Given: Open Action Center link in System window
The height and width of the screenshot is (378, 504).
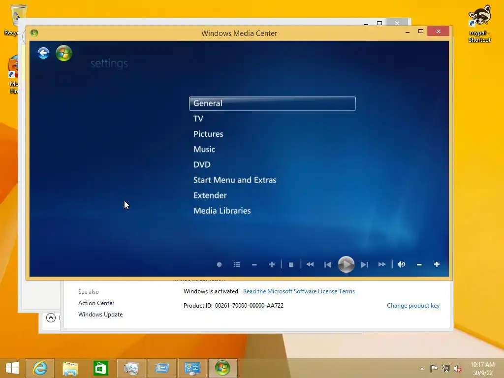Looking at the screenshot, I should coord(96,303).
